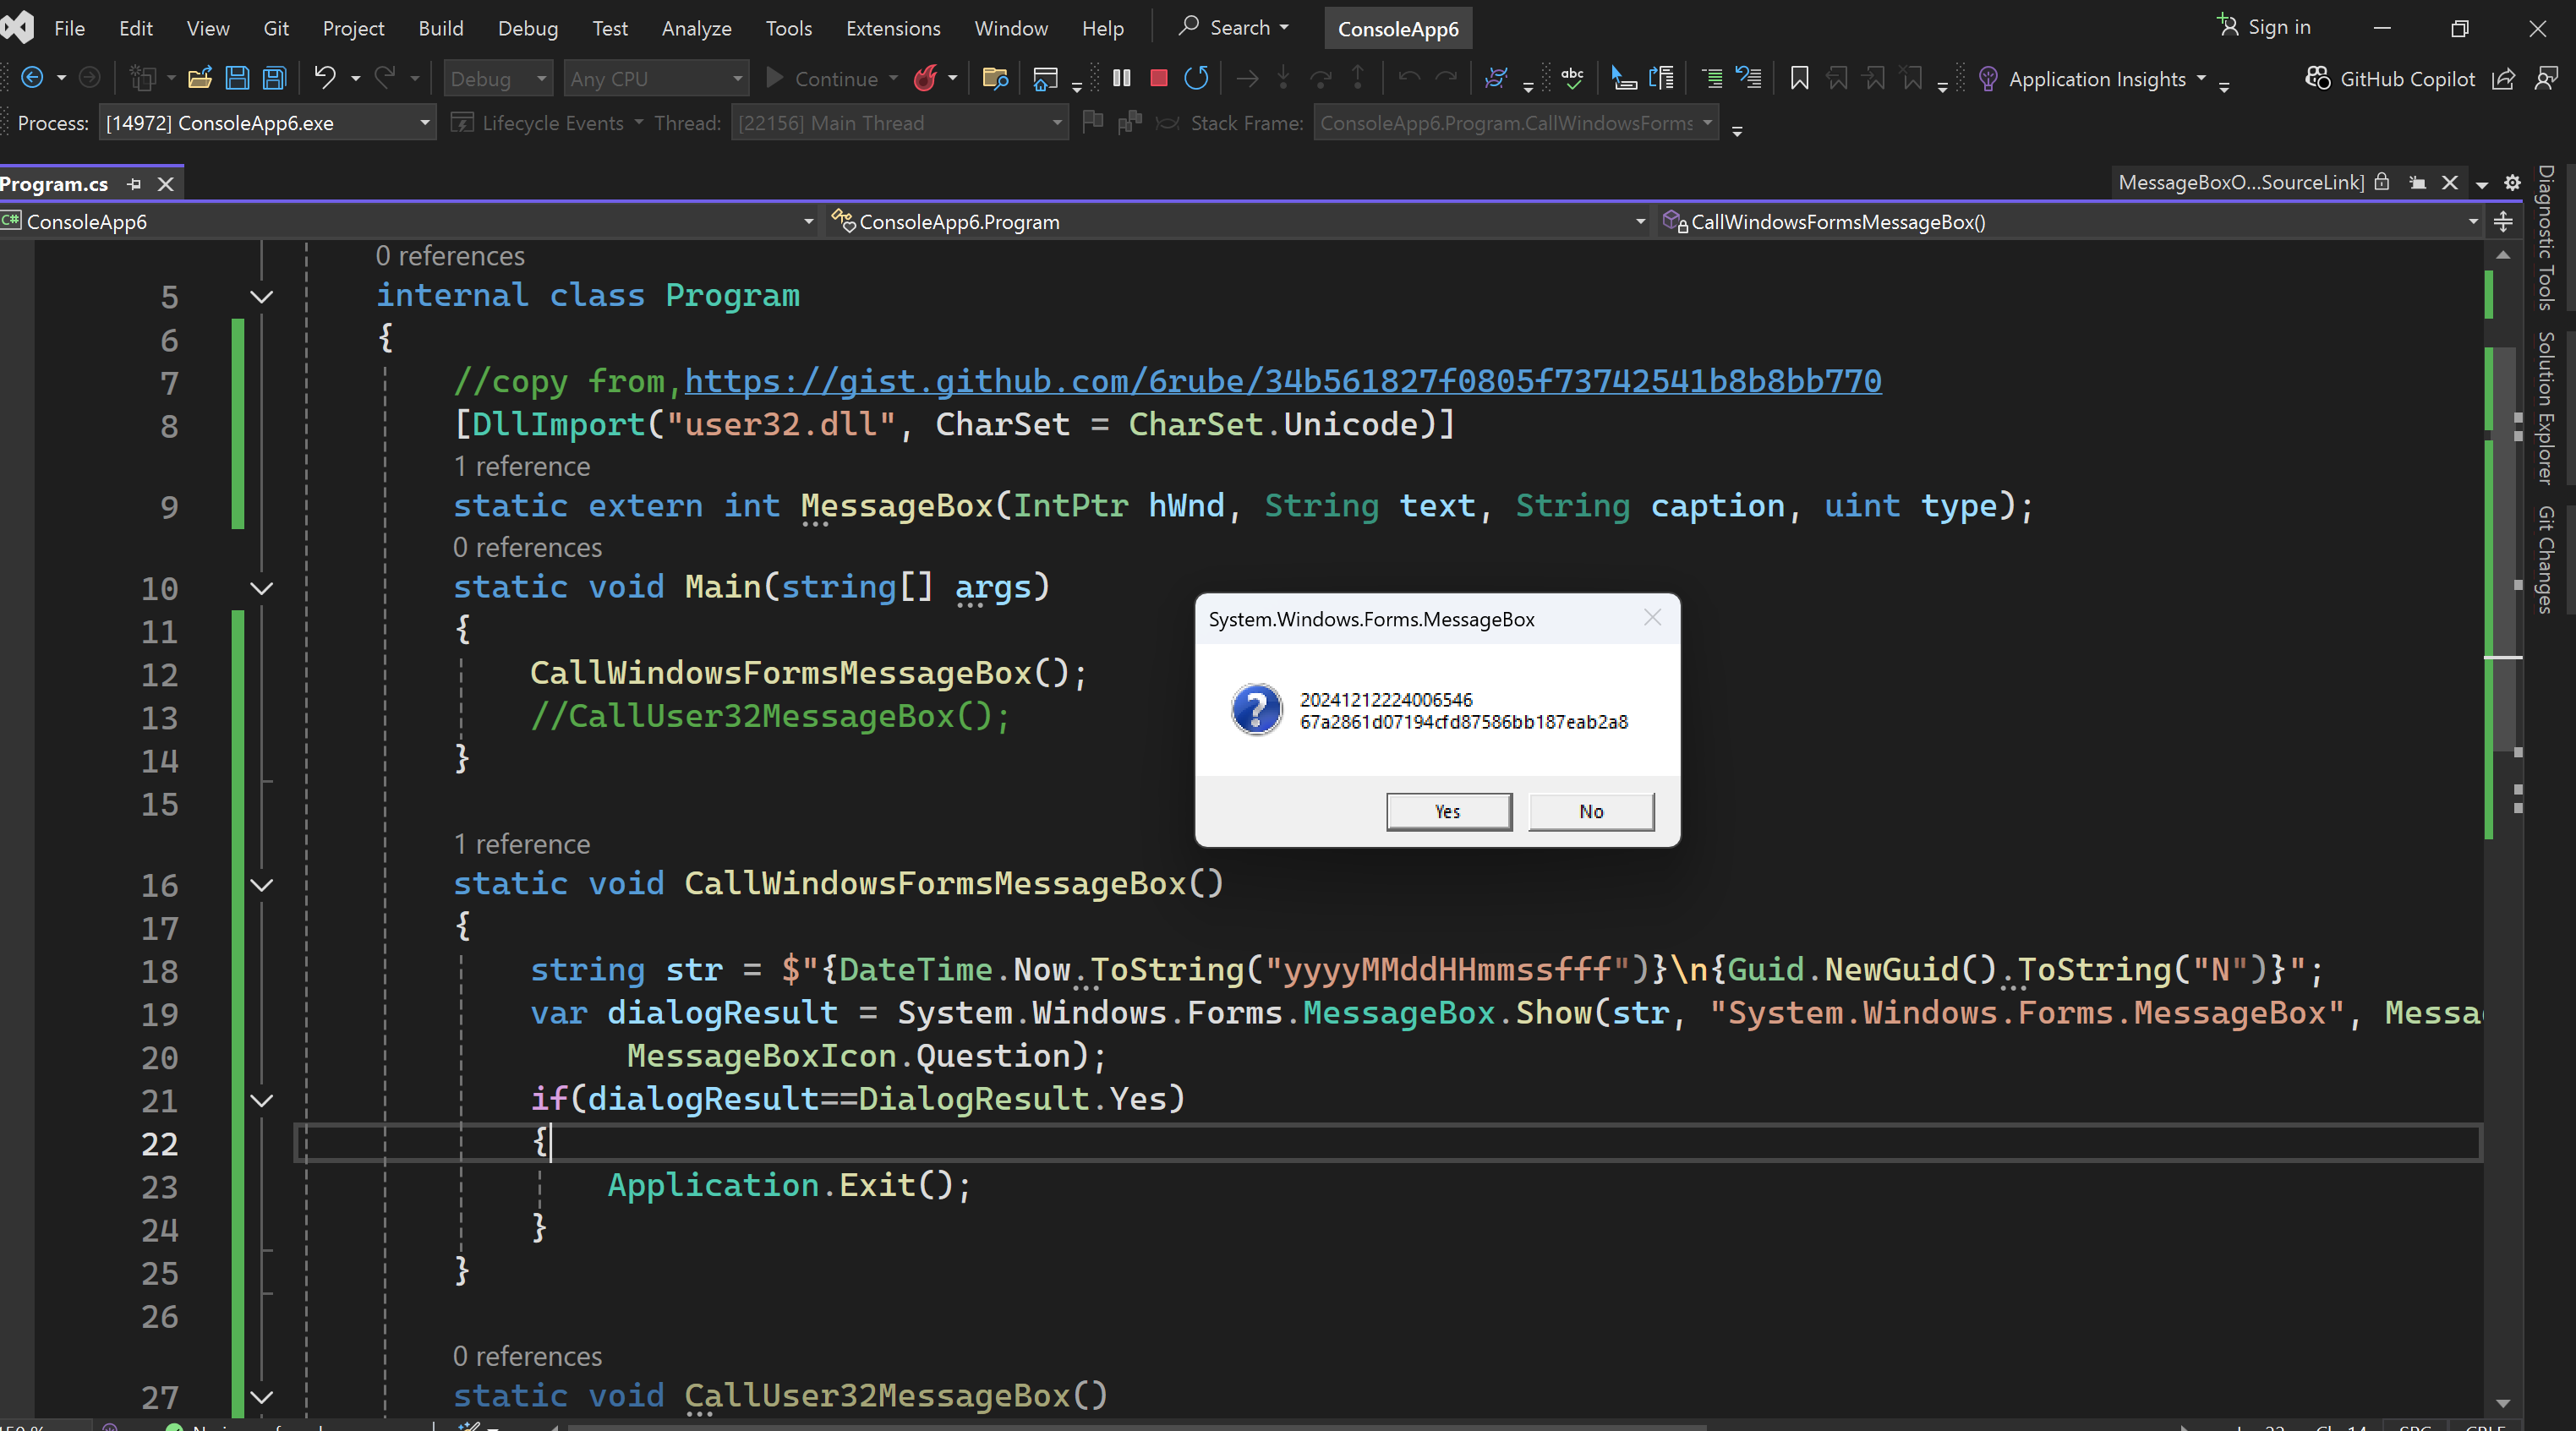Viewport: 2576px width, 1431px height.
Task: Click Yes in the message box
Action: 1448,811
